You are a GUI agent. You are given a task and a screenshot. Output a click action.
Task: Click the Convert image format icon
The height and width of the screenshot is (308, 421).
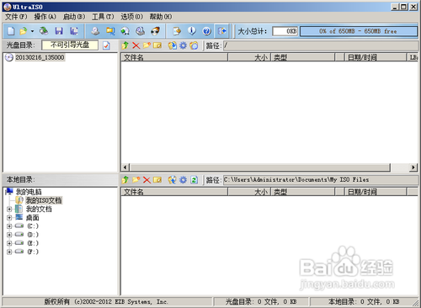click(x=110, y=31)
